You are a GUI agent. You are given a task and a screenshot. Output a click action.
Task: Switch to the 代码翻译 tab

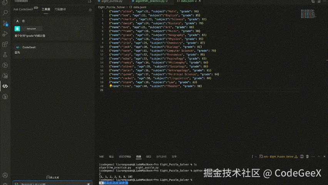click(x=60, y=9)
